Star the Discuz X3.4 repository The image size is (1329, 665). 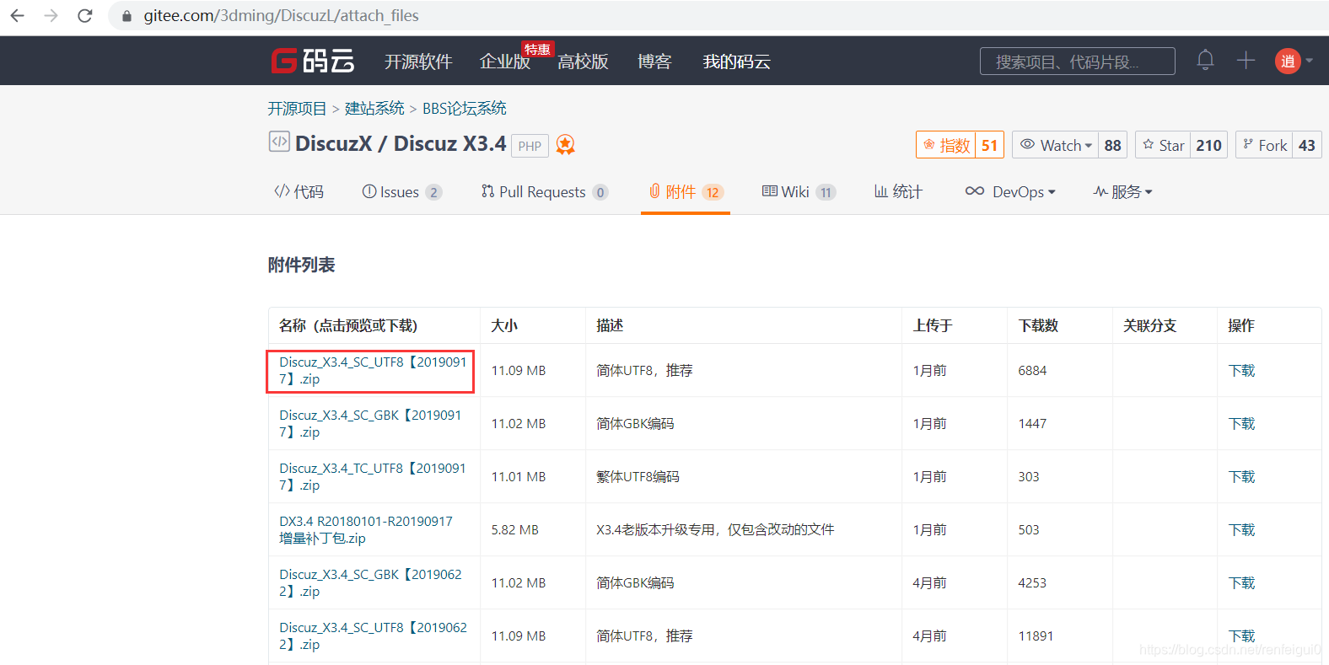[1163, 145]
